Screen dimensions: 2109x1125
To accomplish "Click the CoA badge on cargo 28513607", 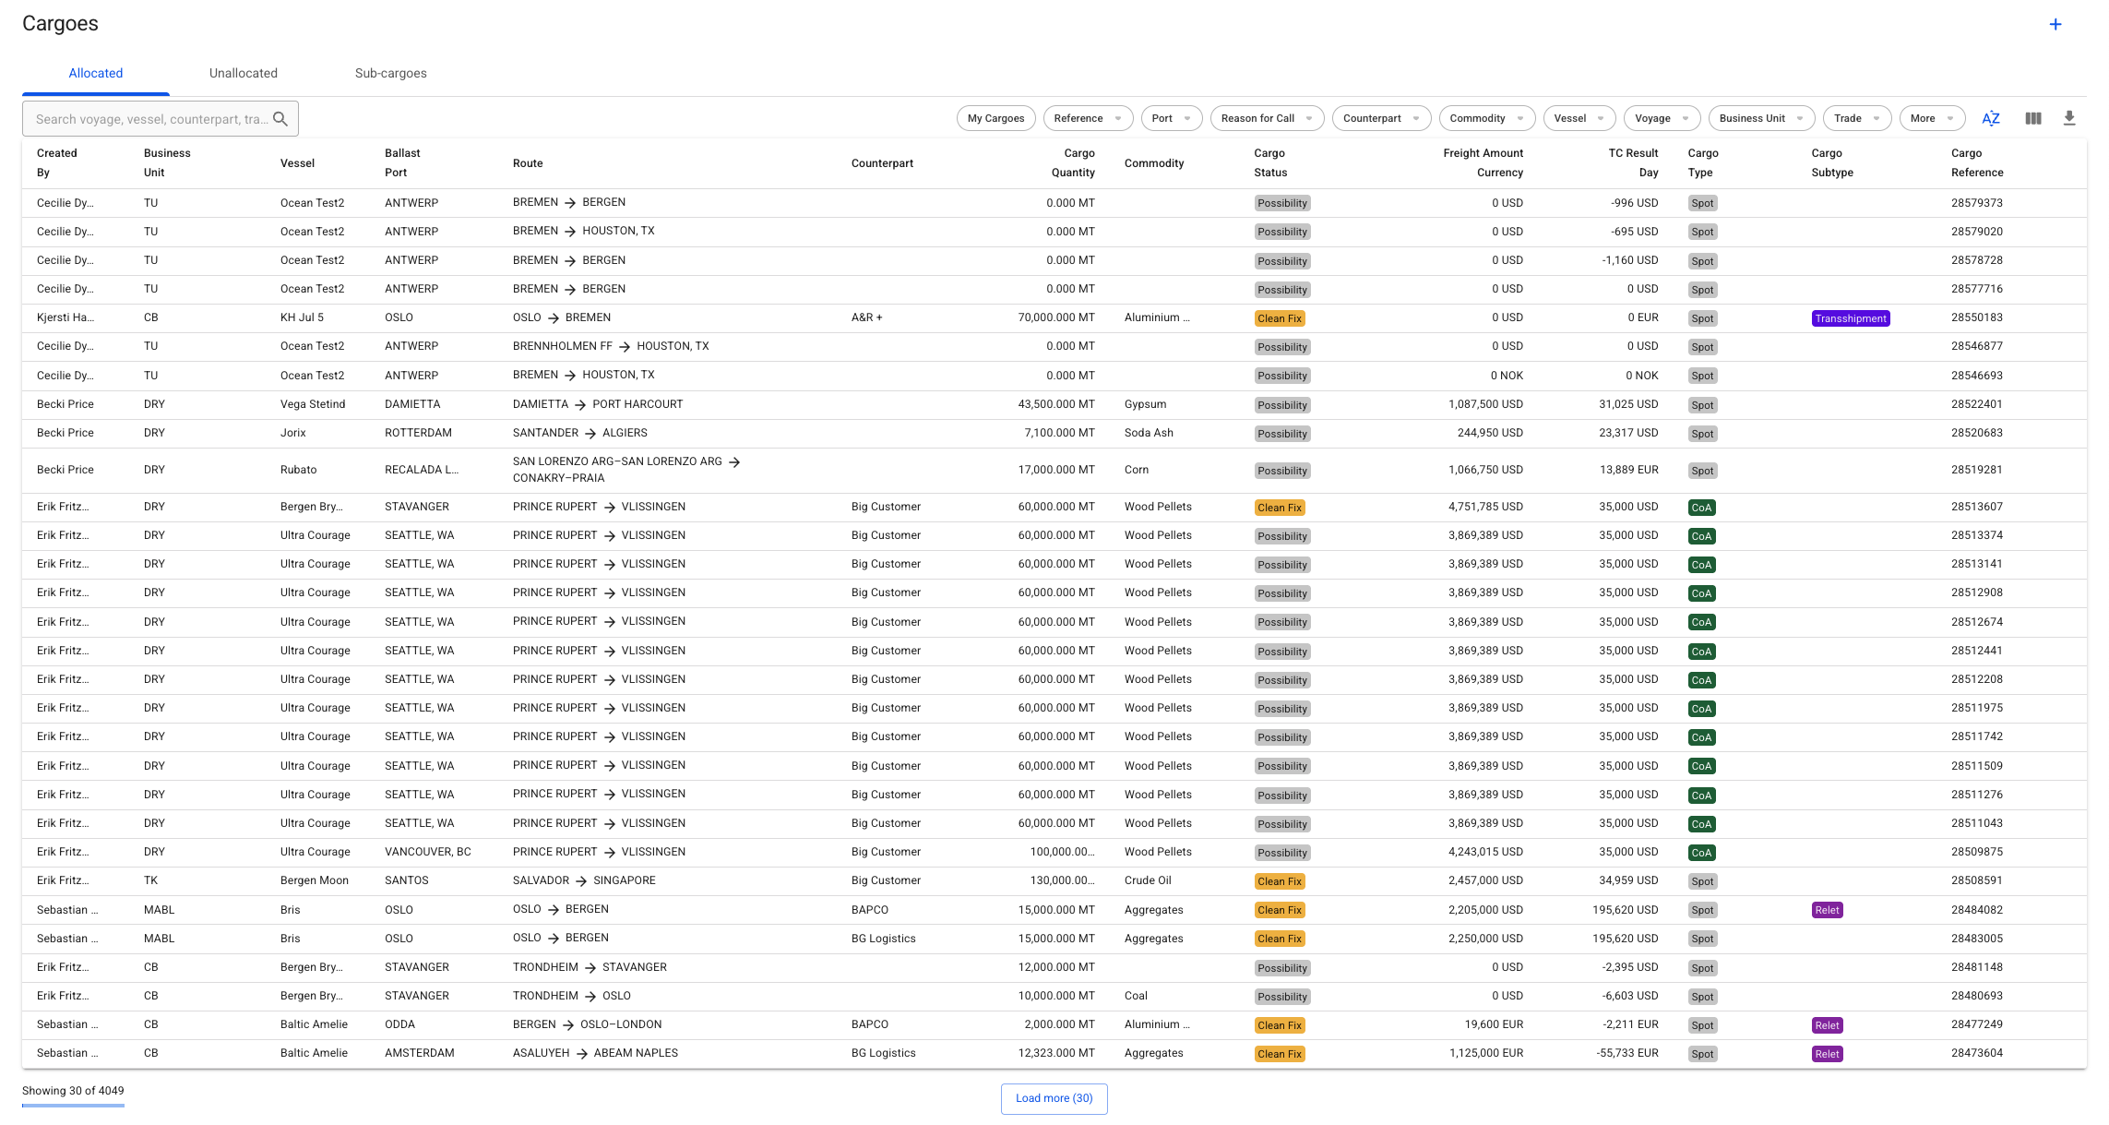I will coord(1701,508).
